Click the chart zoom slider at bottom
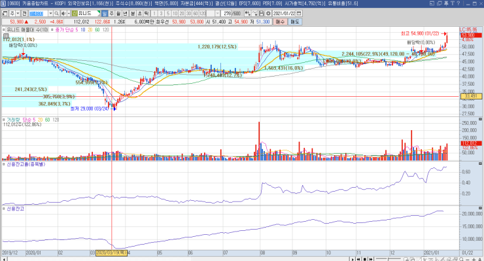 click(389, 259)
